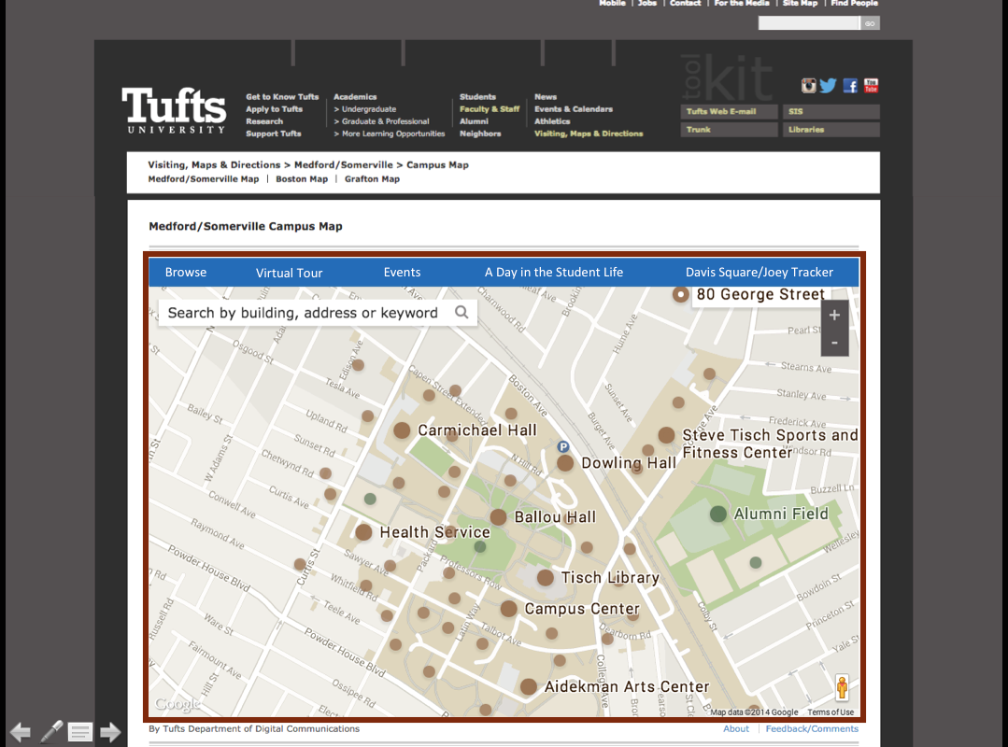Click inside the building search field

[304, 313]
